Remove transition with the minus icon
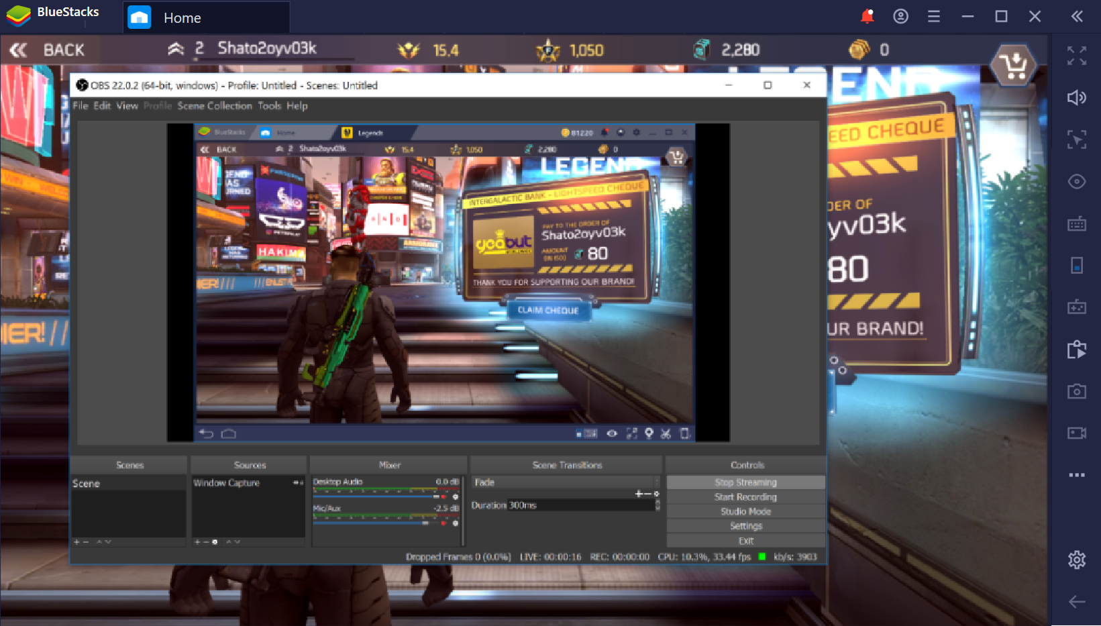The image size is (1101, 626). point(647,494)
